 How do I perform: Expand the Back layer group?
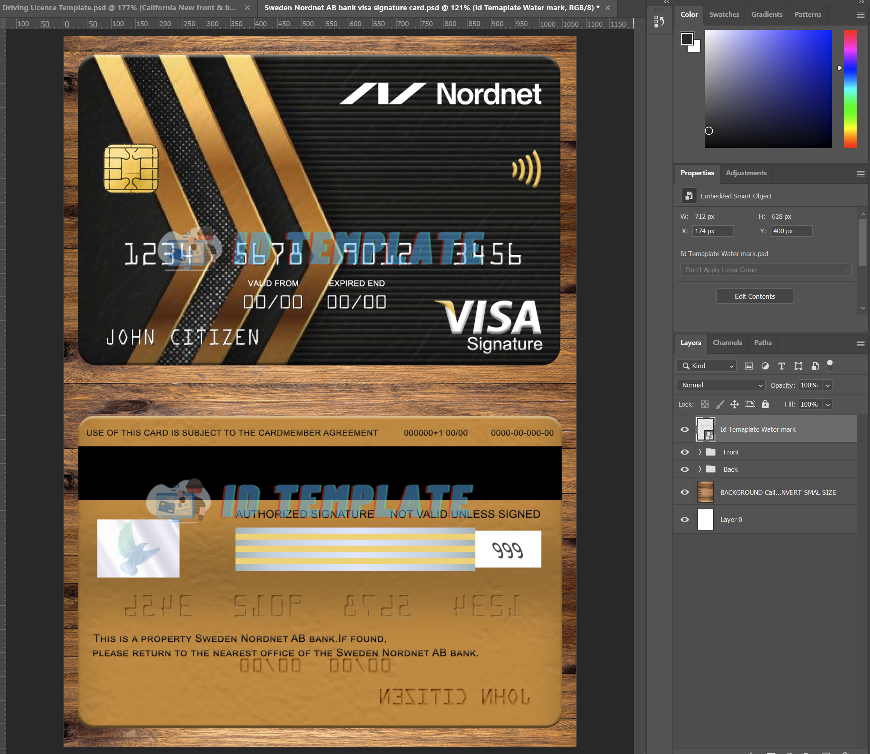click(700, 469)
